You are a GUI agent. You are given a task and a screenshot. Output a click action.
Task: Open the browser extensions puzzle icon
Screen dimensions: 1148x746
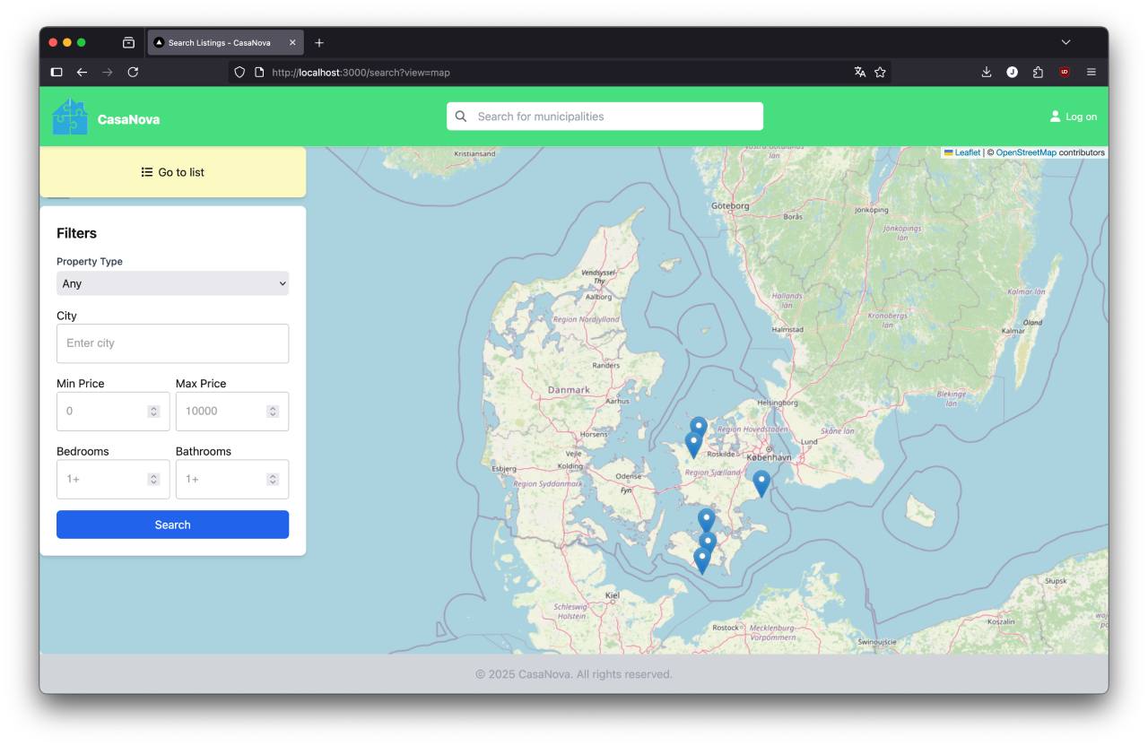pos(1038,73)
